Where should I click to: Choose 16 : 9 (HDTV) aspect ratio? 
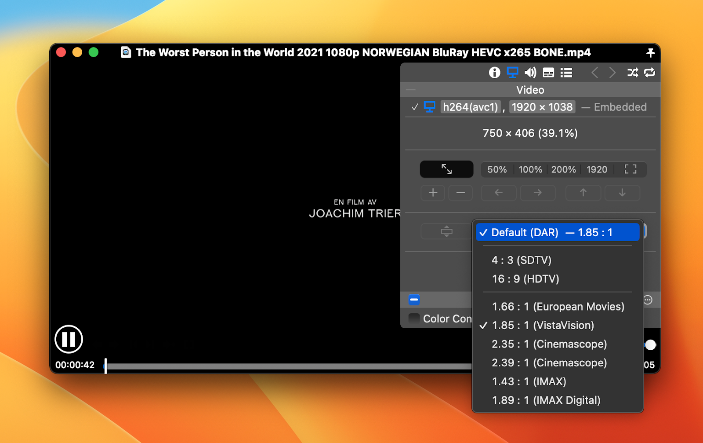pos(558,279)
